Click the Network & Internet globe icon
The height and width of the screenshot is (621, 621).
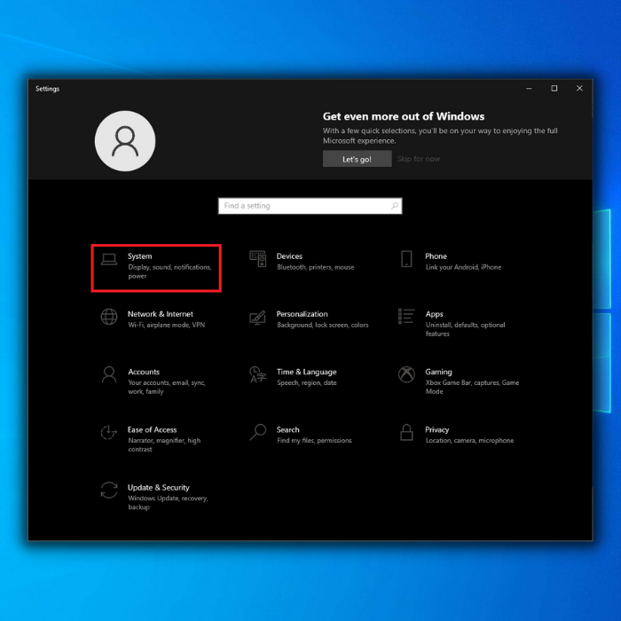109,317
